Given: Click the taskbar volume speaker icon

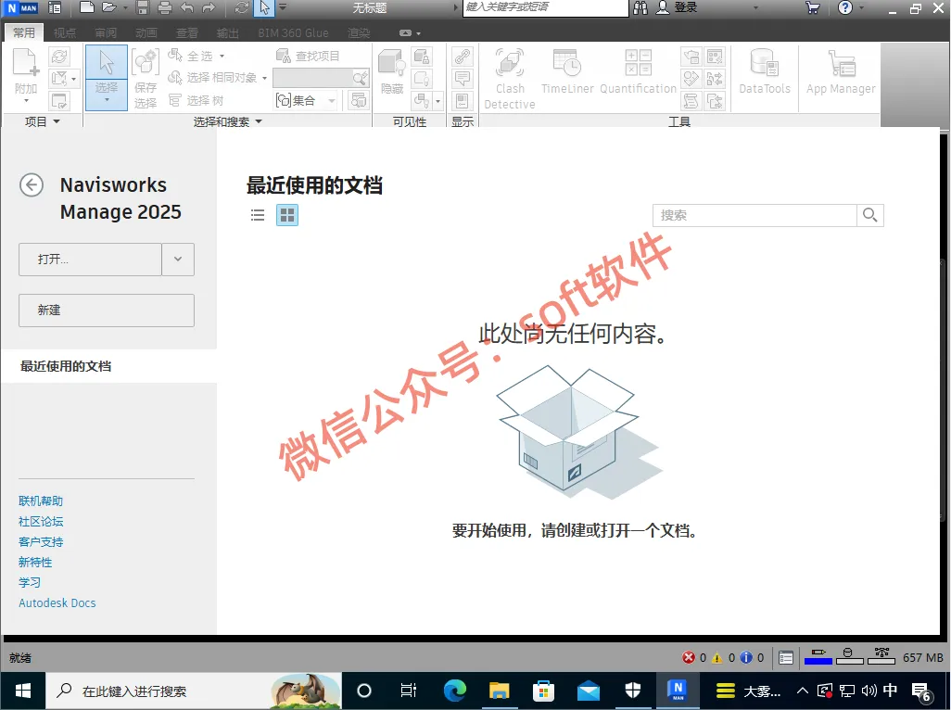Looking at the screenshot, I should click(869, 691).
